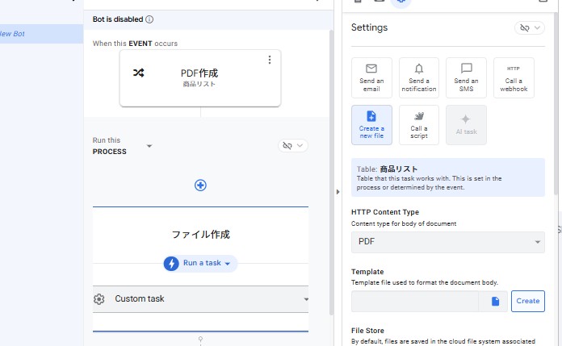
Task: Expand the Custom task dropdown
Action: click(306, 299)
